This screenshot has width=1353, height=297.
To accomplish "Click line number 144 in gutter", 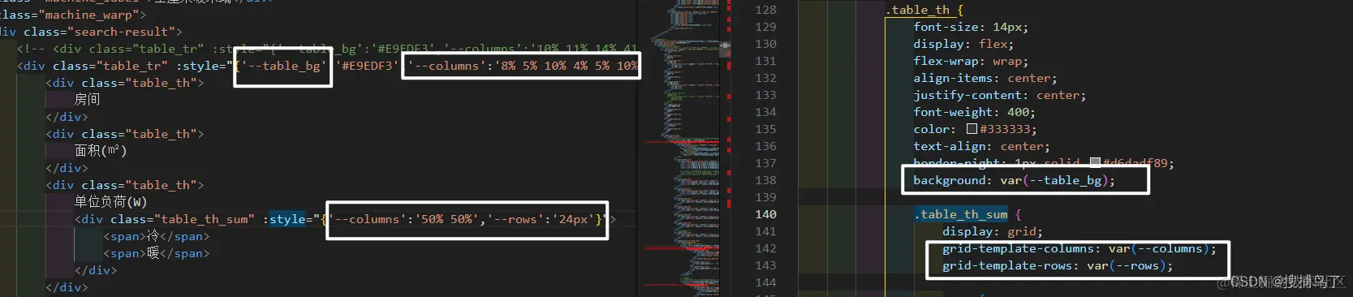I will (765, 282).
